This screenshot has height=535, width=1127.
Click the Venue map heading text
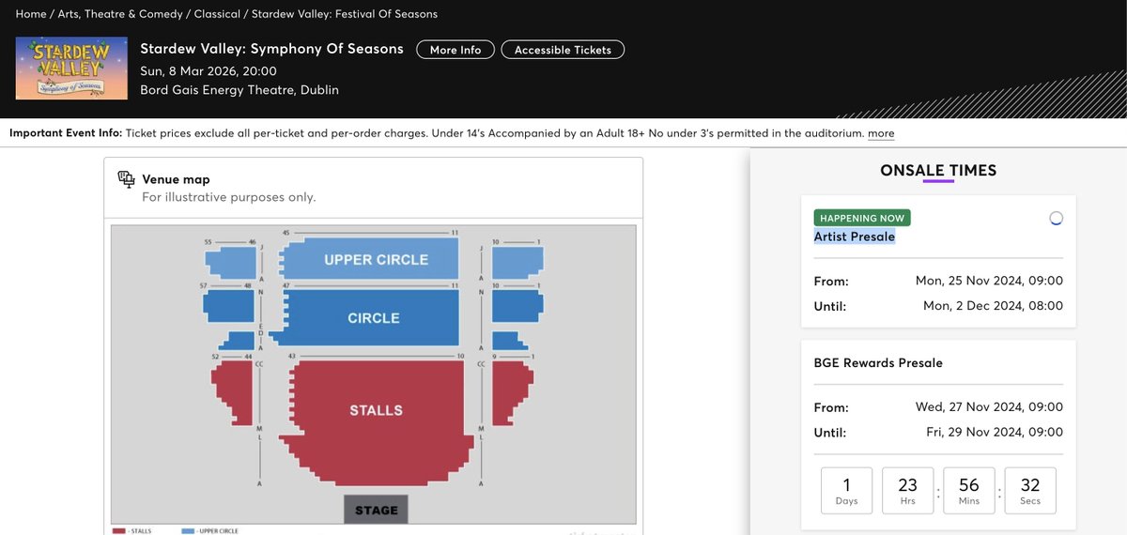click(176, 179)
